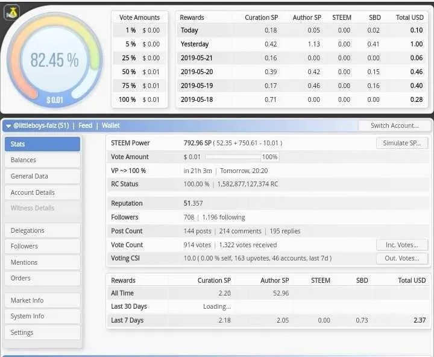Adjust the Vote Amount slider bar

pyautogui.click(x=233, y=157)
